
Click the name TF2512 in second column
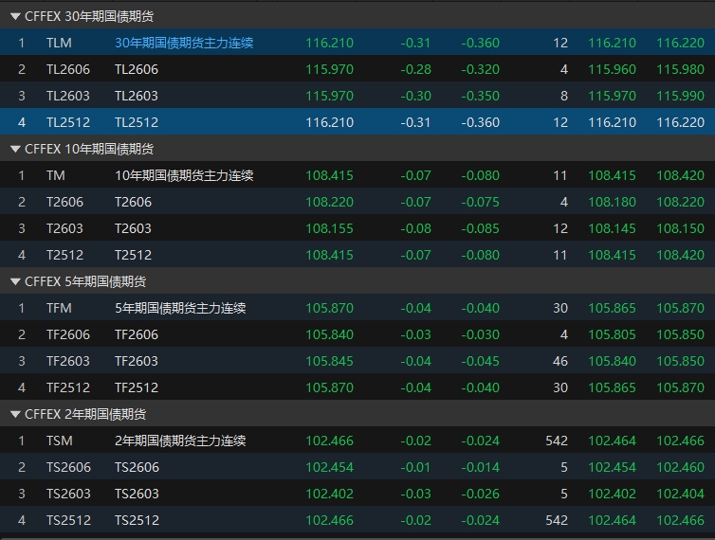[137, 387]
